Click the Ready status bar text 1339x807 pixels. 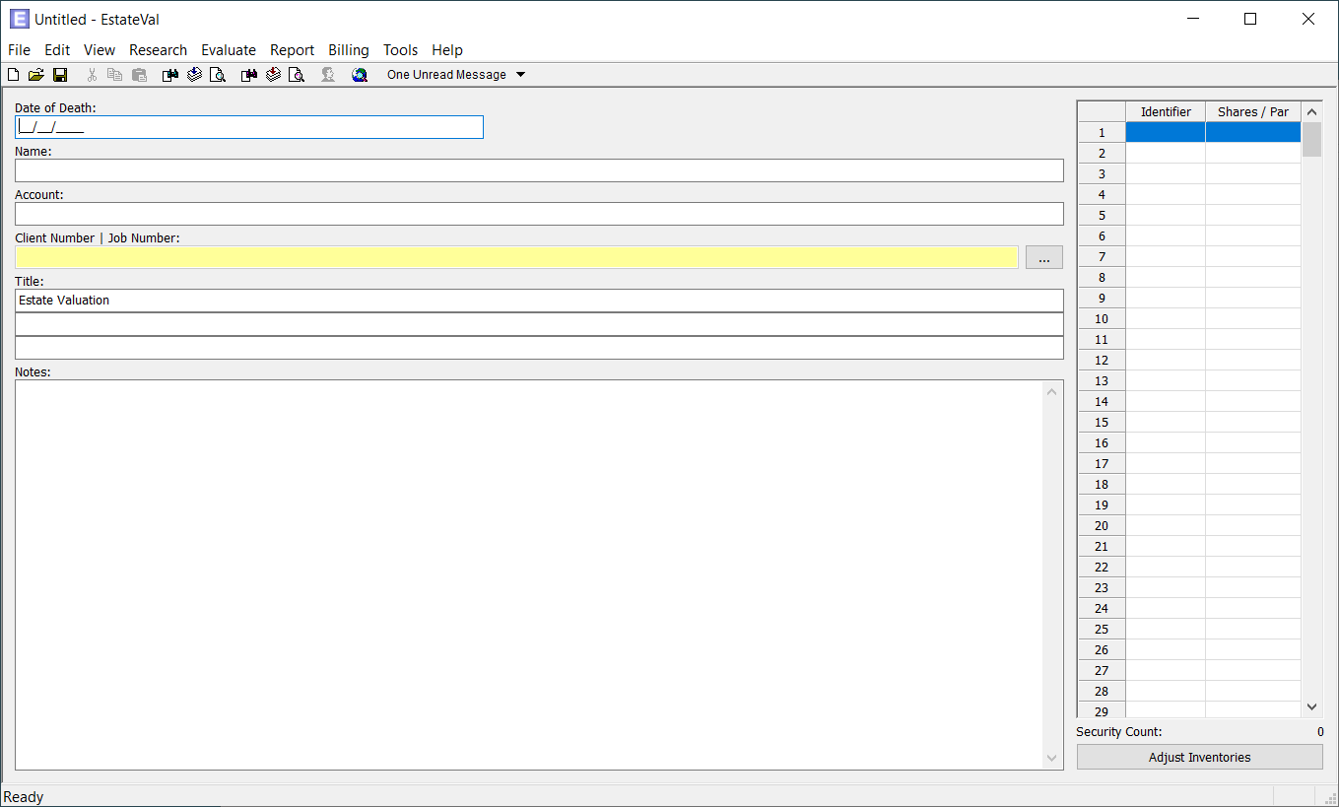click(24, 797)
